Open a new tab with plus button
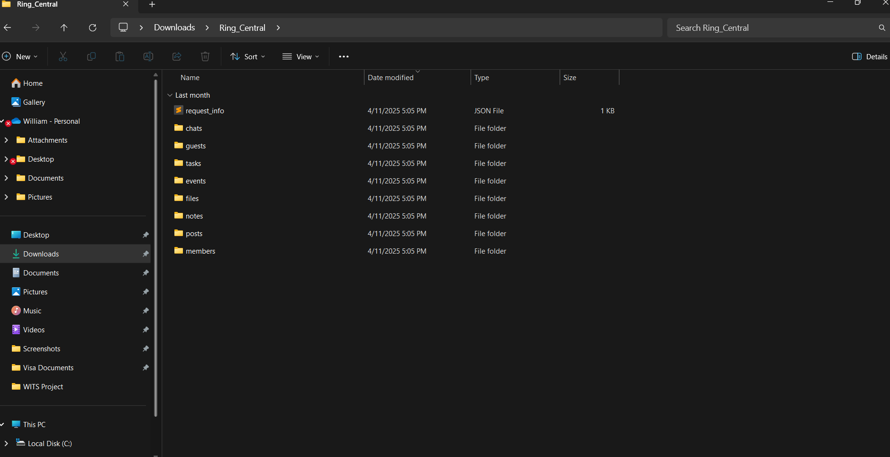 pyautogui.click(x=152, y=4)
